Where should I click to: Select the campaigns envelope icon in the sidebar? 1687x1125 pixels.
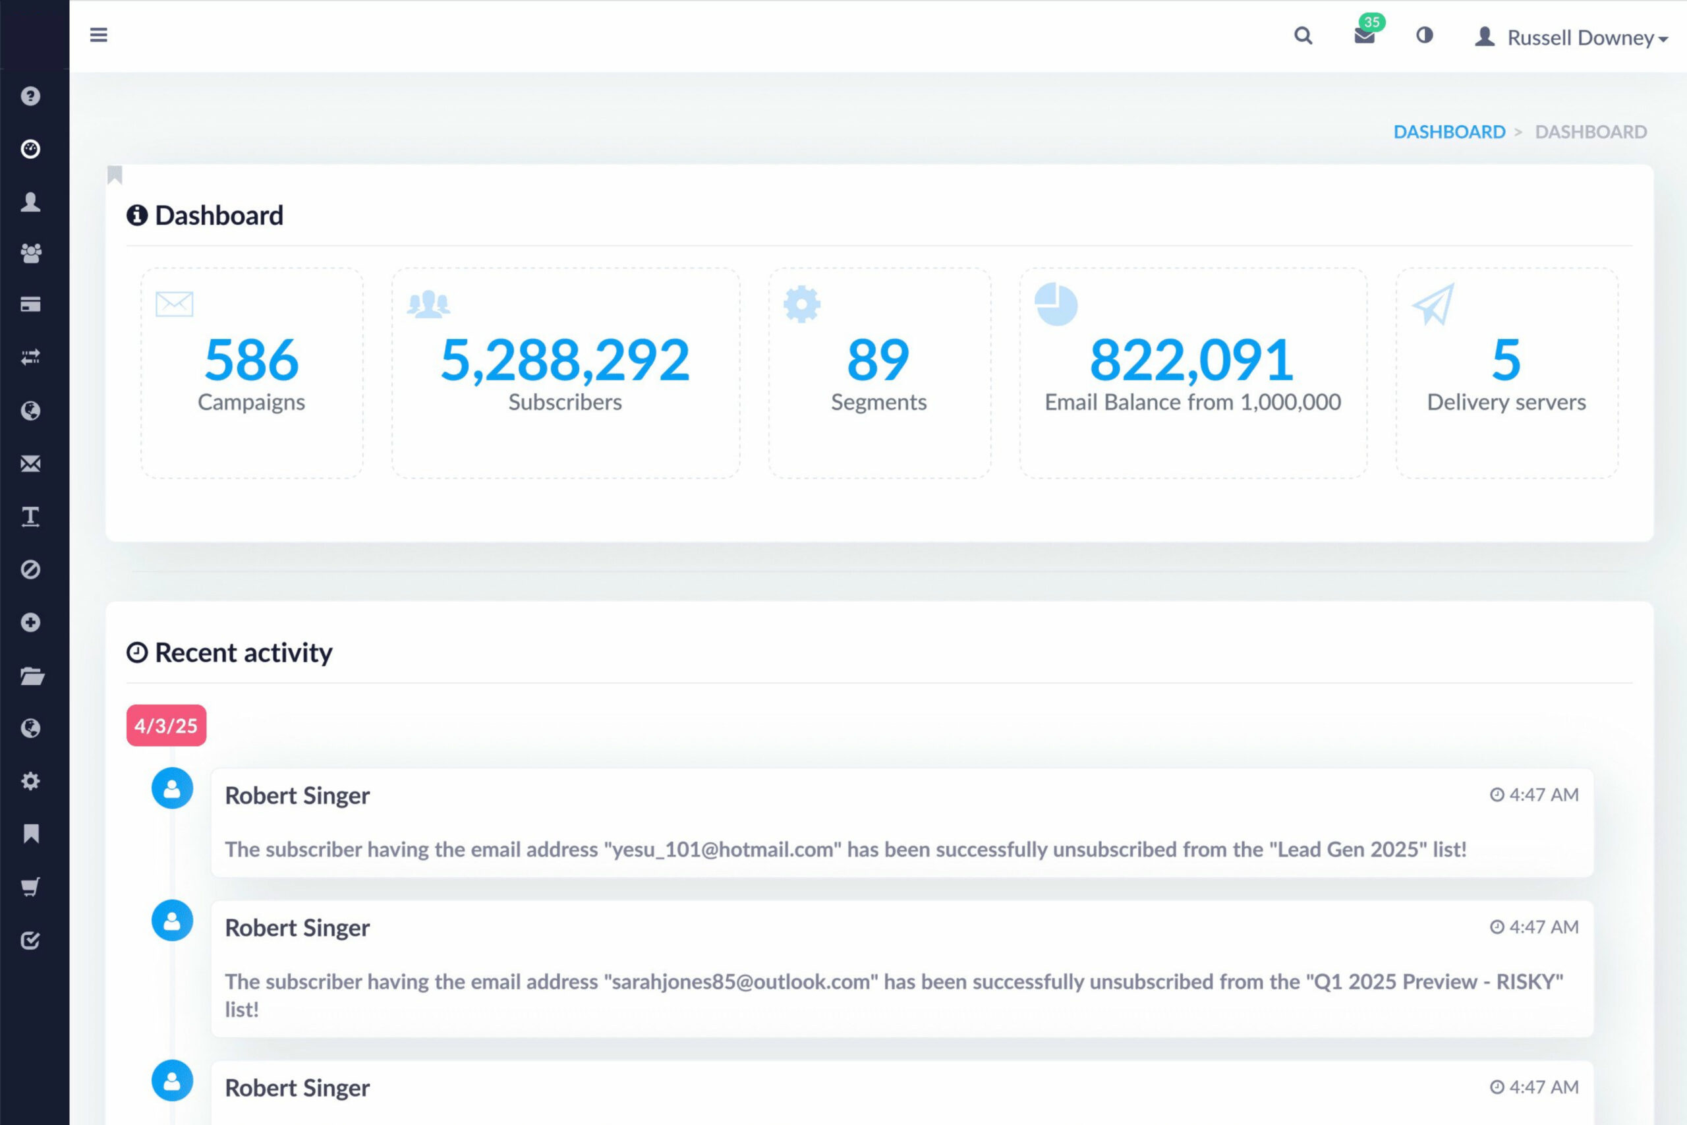click(x=31, y=463)
